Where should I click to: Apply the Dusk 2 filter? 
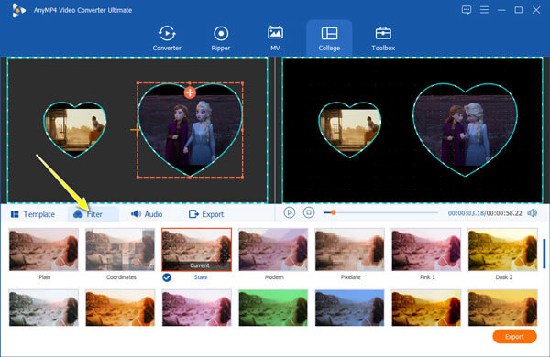(x=502, y=250)
